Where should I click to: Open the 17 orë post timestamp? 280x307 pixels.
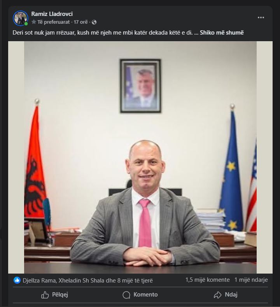[80, 22]
